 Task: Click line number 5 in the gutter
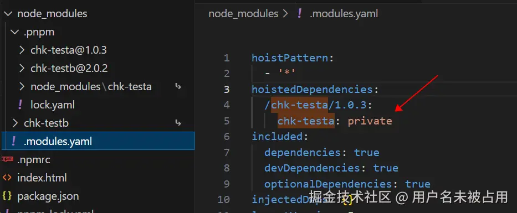226,121
